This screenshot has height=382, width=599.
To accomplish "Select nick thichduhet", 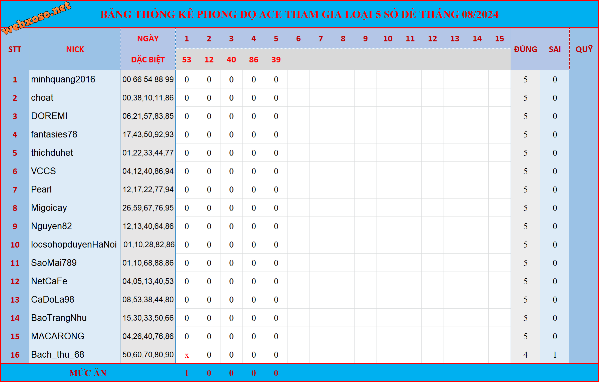I will click(52, 153).
